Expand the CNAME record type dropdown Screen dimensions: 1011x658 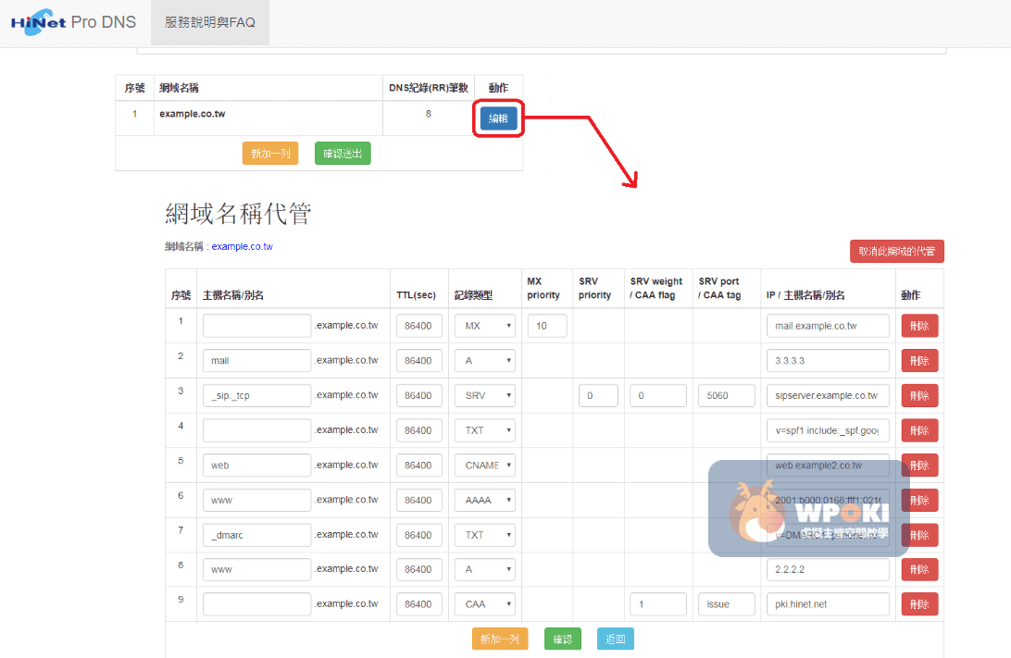coord(484,466)
